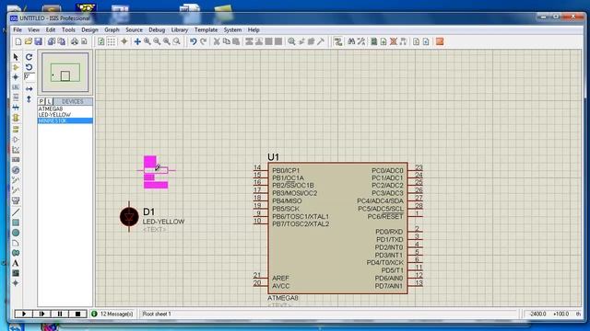Choose the Generator mode tool
The width and height of the screenshot is (590, 331).
[x=16, y=170]
